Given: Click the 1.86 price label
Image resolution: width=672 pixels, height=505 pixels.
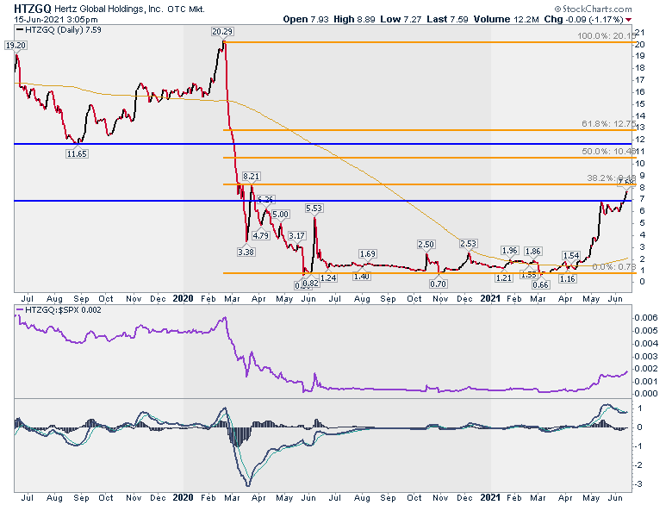Looking at the screenshot, I should click(x=532, y=252).
